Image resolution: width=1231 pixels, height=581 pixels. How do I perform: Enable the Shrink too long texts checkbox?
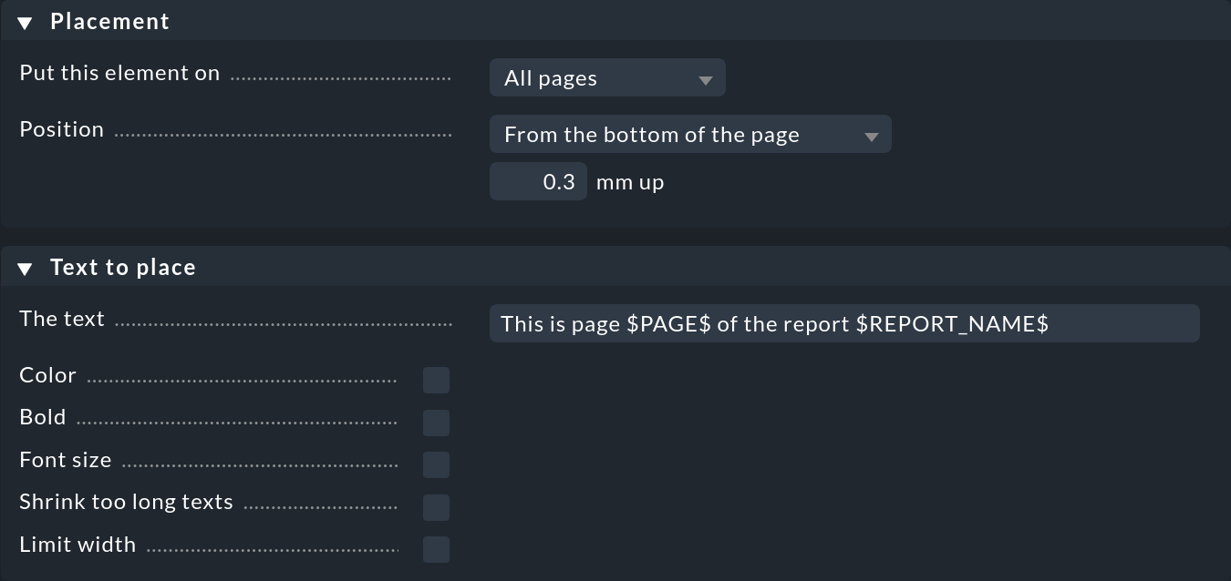(x=436, y=507)
